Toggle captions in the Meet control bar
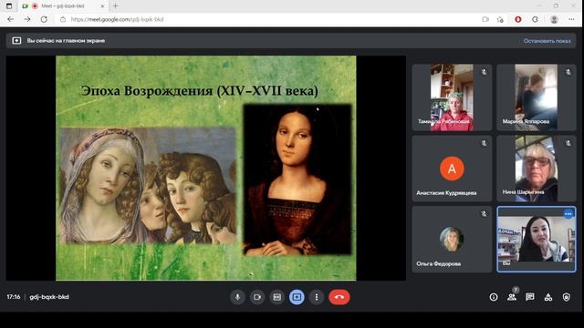The image size is (584, 328). pyautogui.click(x=277, y=297)
